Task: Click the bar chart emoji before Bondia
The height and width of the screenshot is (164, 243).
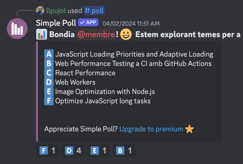Action: pyautogui.click(x=41, y=35)
